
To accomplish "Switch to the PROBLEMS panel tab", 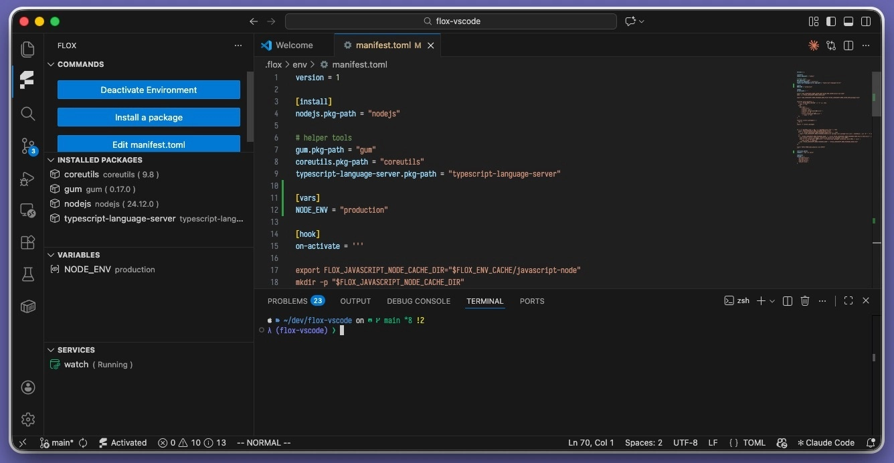I will 288,301.
